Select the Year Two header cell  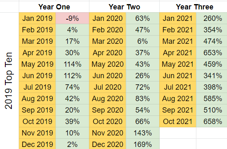pos(124,7)
